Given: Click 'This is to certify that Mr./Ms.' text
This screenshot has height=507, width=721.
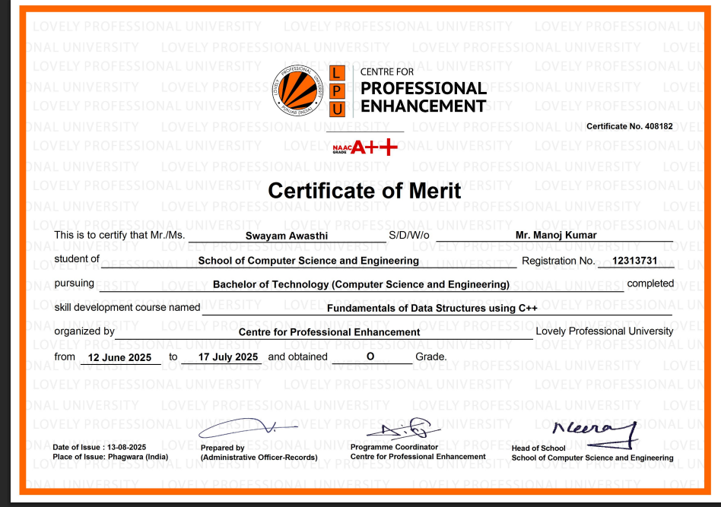Looking at the screenshot, I should pyautogui.click(x=119, y=236).
